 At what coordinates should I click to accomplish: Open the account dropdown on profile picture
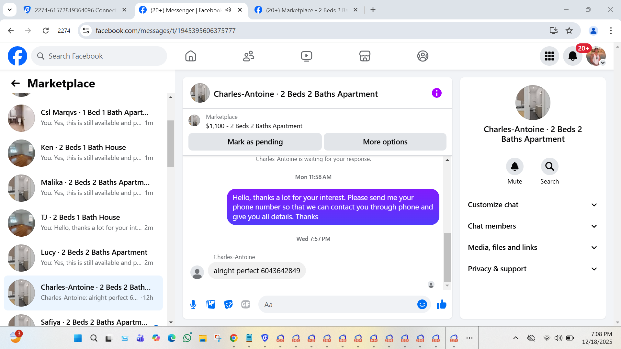(603, 63)
